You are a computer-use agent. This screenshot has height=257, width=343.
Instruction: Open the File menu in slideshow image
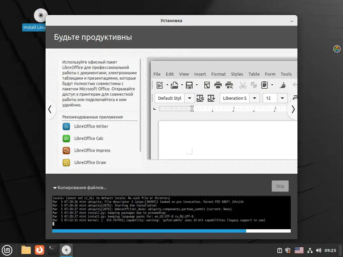[157, 74]
